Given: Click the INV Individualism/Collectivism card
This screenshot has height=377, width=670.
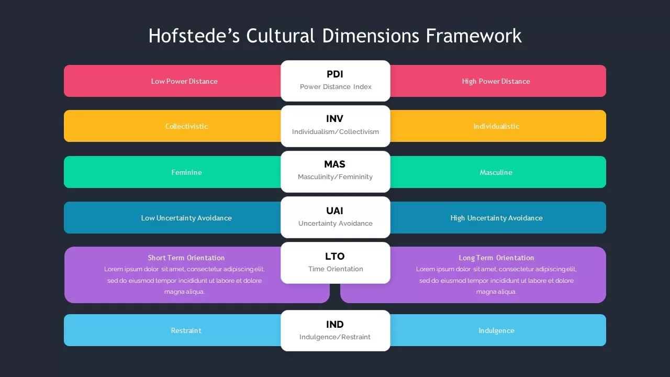Looking at the screenshot, I should click(336, 126).
